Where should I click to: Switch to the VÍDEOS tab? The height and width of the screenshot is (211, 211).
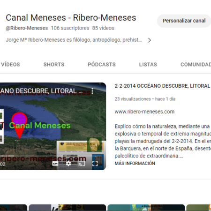pyautogui.click(x=10, y=64)
